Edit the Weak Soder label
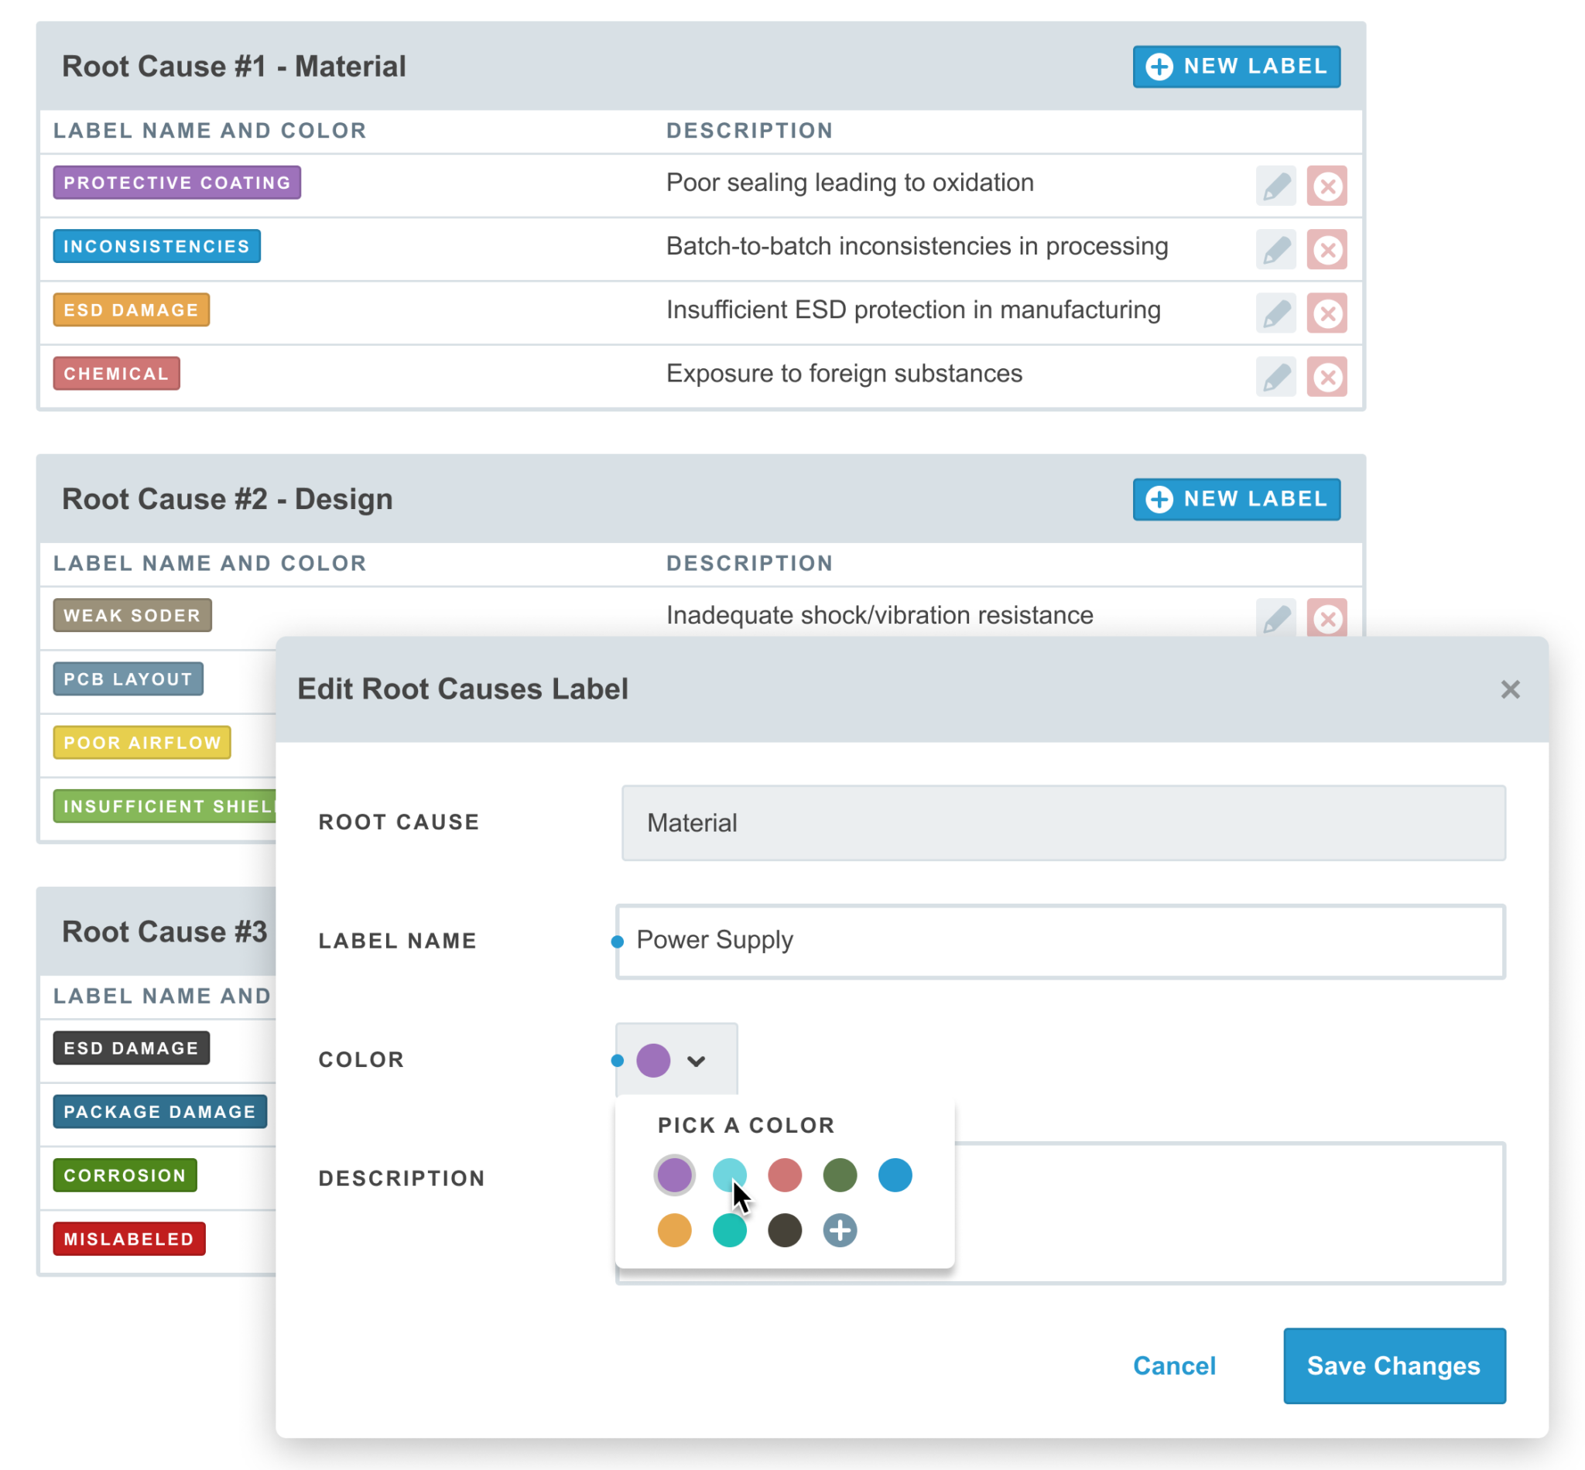Viewport: 1585px width, 1470px height. coord(1275,618)
